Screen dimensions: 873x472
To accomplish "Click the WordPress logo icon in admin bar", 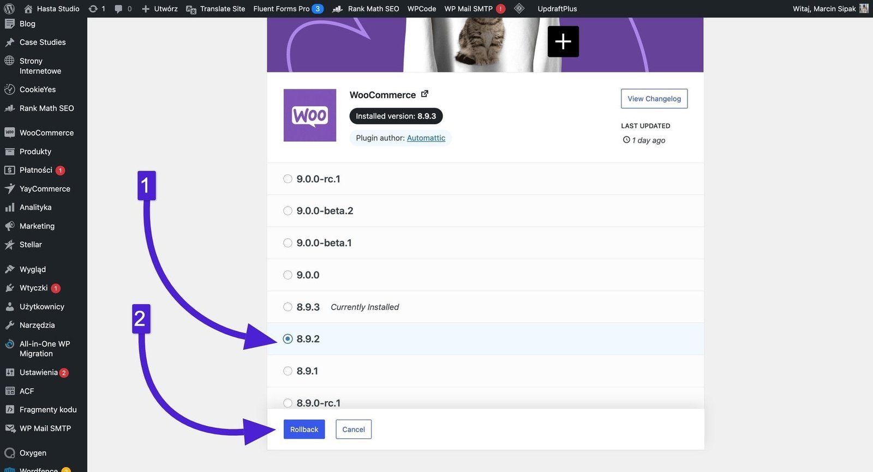I will point(9,9).
